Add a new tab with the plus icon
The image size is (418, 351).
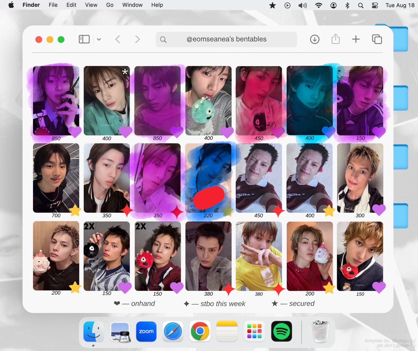click(356, 39)
